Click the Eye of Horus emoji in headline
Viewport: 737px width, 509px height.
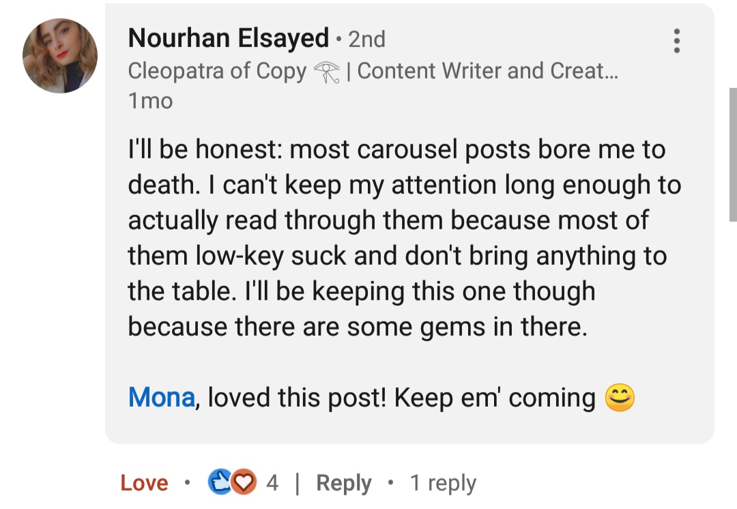click(326, 72)
